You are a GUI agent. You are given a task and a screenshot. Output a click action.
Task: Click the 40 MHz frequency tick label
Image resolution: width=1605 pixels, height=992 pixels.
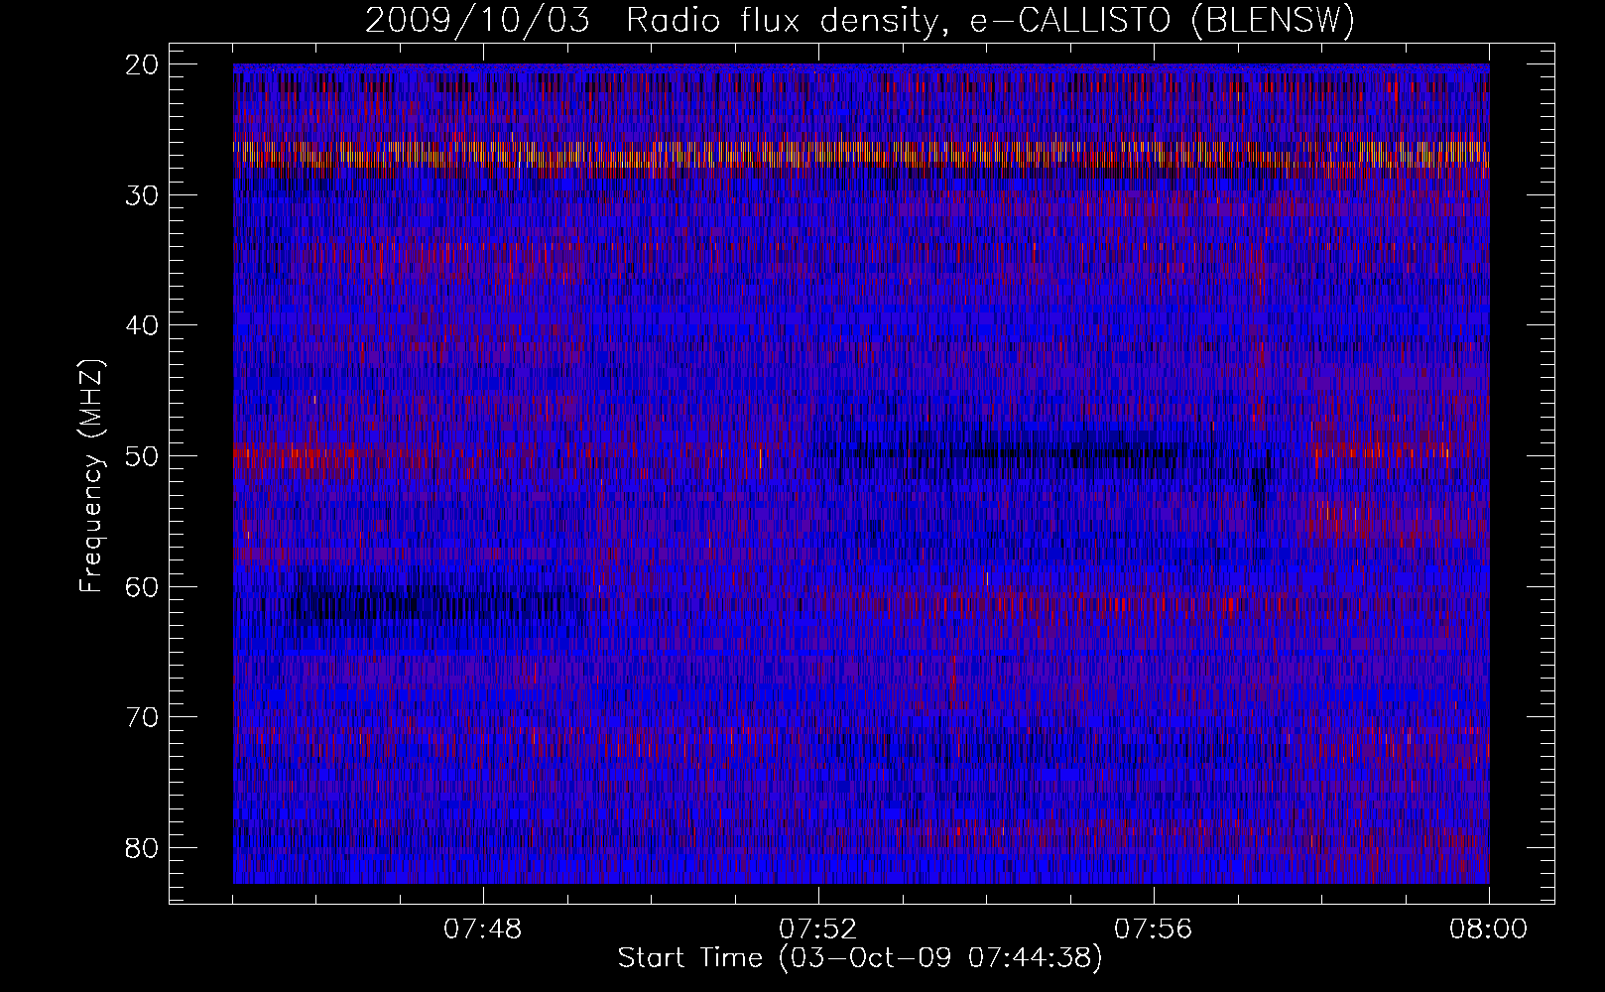pos(143,325)
